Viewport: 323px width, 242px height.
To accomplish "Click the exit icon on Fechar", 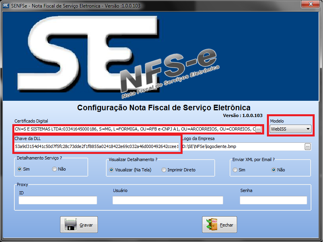I will click(x=212, y=225).
